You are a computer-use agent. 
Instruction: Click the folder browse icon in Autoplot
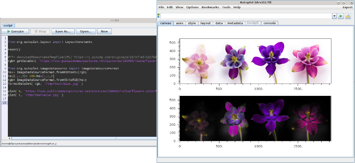click(x=348, y=16)
